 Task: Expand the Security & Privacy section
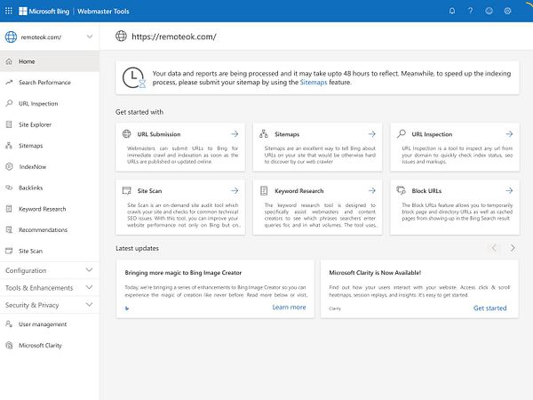pyautogui.click(x=50, y=305)
